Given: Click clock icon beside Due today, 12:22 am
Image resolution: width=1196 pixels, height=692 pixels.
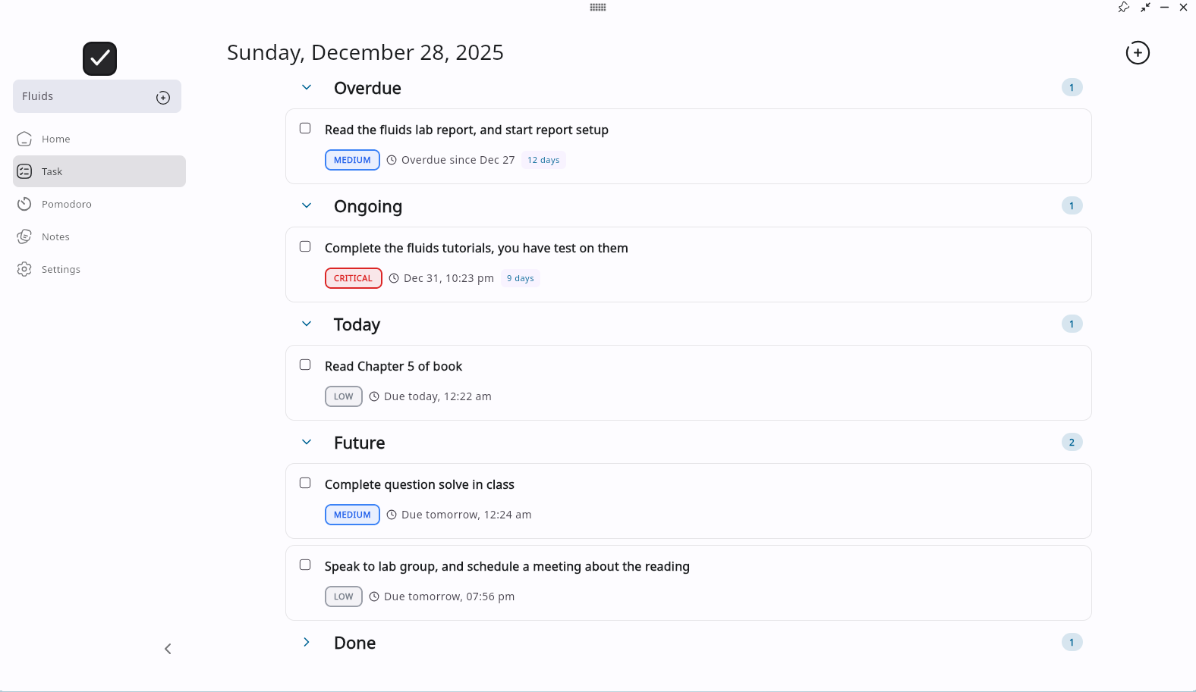Looking at the screenshot, I should pyautogui.click(x=374, y=396).
